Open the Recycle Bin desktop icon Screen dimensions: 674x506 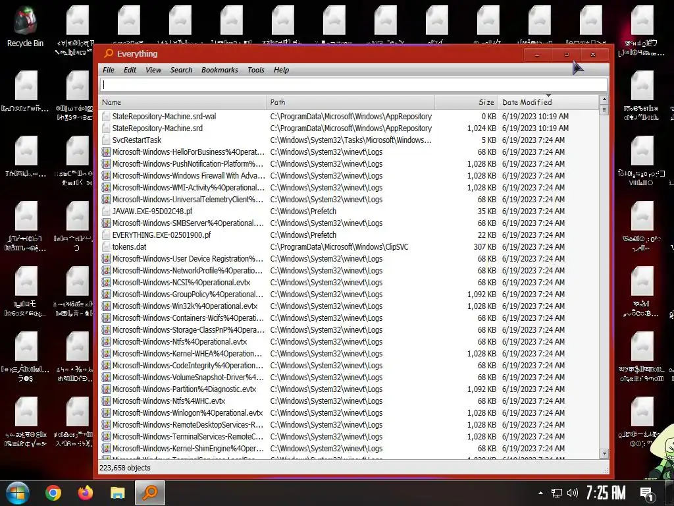tap(25, 27)
